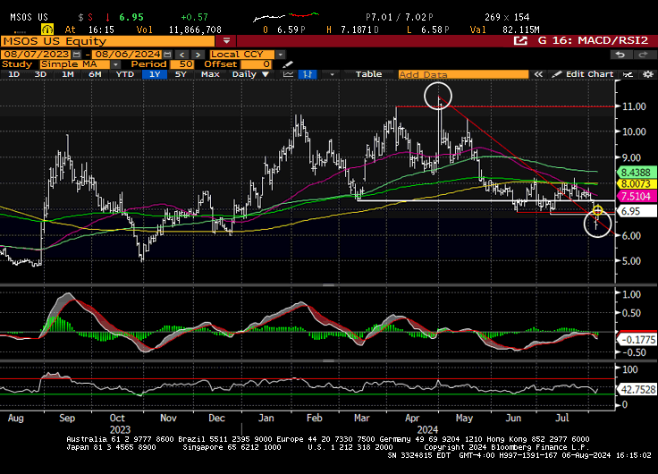Image resolution: width=658 pixels, height=474 pixels.
Task: Select the 5Y range tab
Action: [x=181, y=74]
